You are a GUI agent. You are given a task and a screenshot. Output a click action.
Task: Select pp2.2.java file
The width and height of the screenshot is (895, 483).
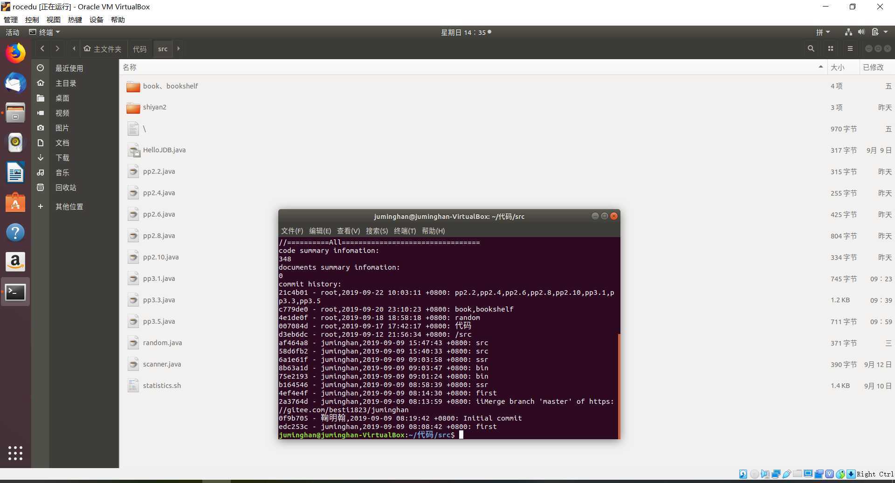[x=159, y=171]
